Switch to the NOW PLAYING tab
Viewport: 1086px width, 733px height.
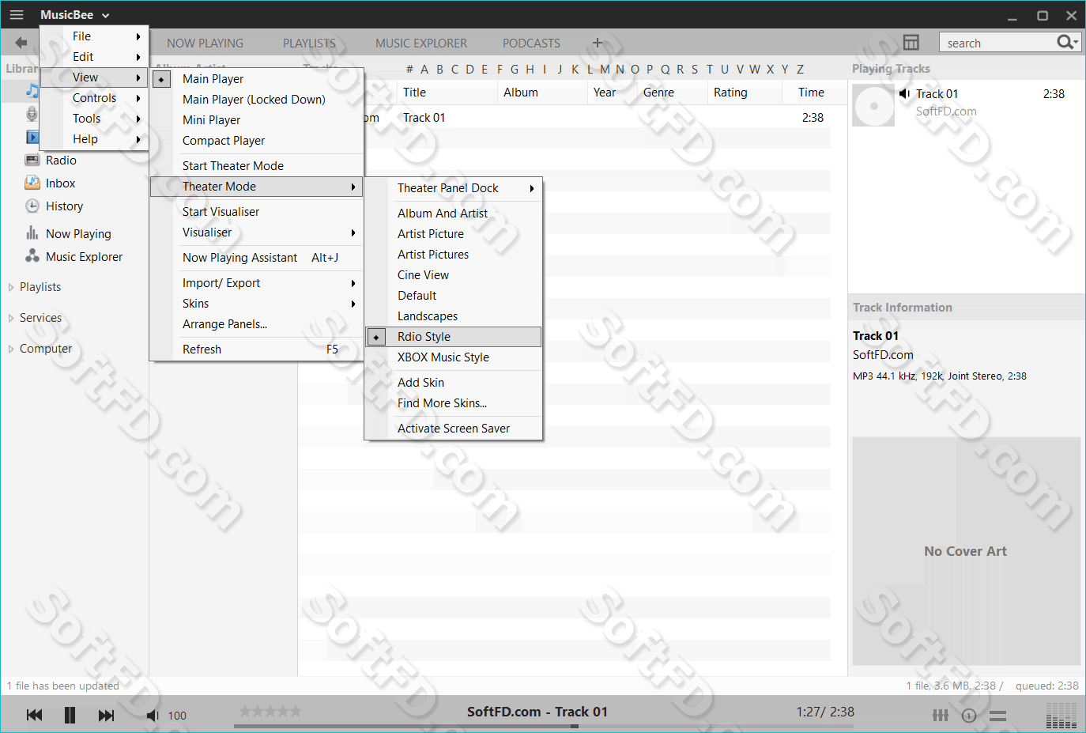click(x=205, y=43)
